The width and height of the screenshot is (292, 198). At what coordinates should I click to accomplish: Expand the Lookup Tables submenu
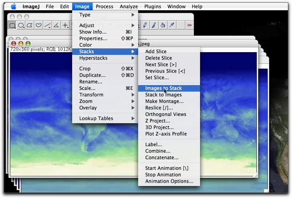click(105, 118)
